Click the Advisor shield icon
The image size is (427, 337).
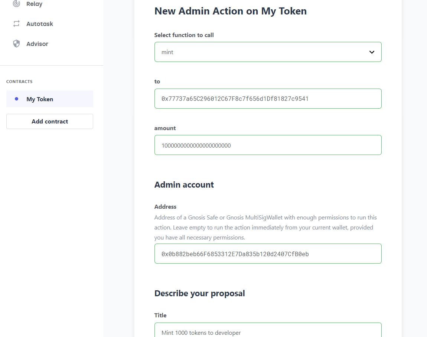click(x=16, y=44)
